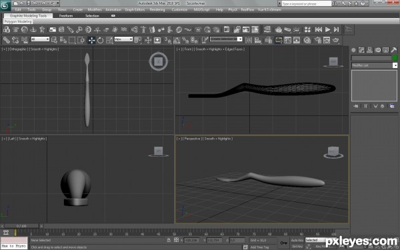400x250 pixels.
Task: Click the Set Key button
Action: 297,247
